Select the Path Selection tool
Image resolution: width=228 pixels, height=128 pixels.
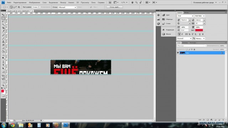[3, 69]
